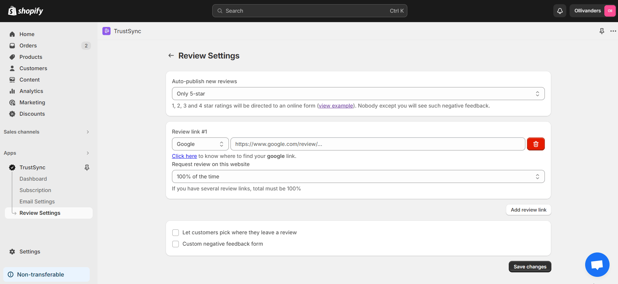
Task: Open Auto-publish new reviews dropdown
Action: (x=358, y=94)
